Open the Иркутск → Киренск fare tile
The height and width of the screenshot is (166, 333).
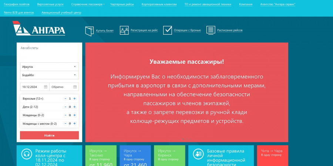169,156
